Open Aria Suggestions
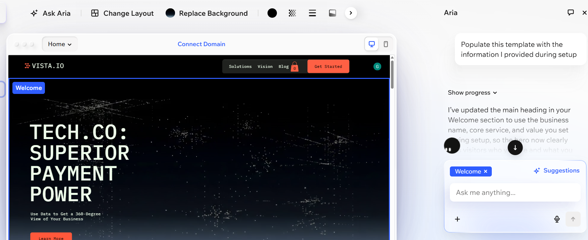 click(556, 170)
